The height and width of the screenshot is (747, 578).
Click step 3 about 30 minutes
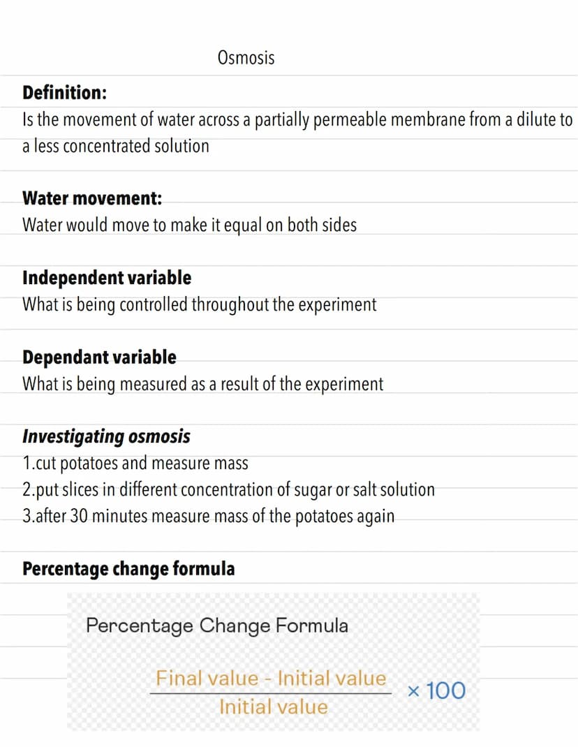[208, 516]
